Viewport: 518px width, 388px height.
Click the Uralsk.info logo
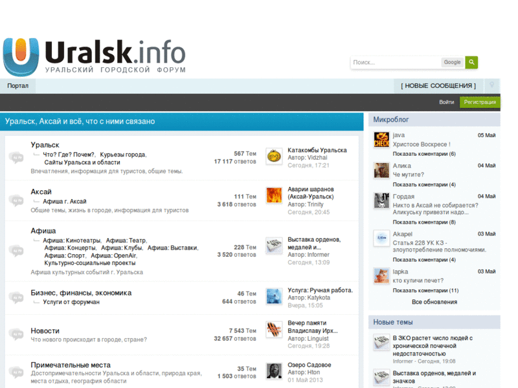pos(94,57)
